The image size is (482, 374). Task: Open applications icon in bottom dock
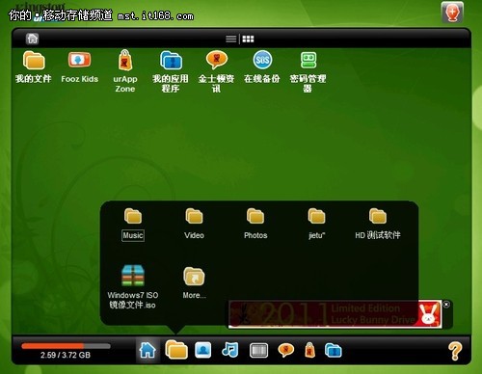(x=334, y=350)
